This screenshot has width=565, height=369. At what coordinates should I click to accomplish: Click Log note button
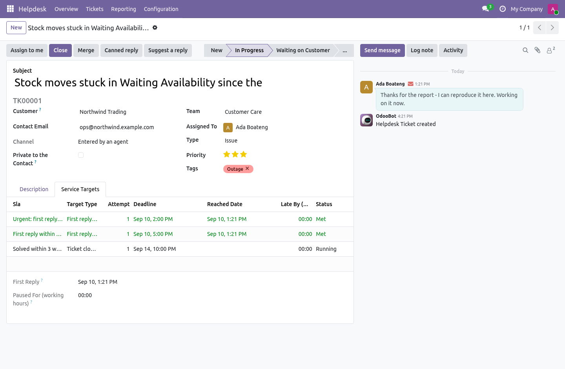tap(422, 50)
